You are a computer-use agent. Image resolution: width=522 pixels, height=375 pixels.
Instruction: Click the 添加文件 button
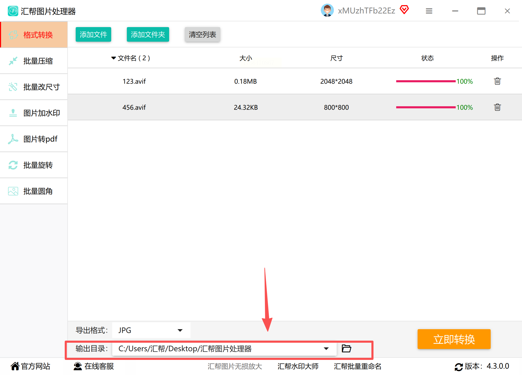[93, 34]
